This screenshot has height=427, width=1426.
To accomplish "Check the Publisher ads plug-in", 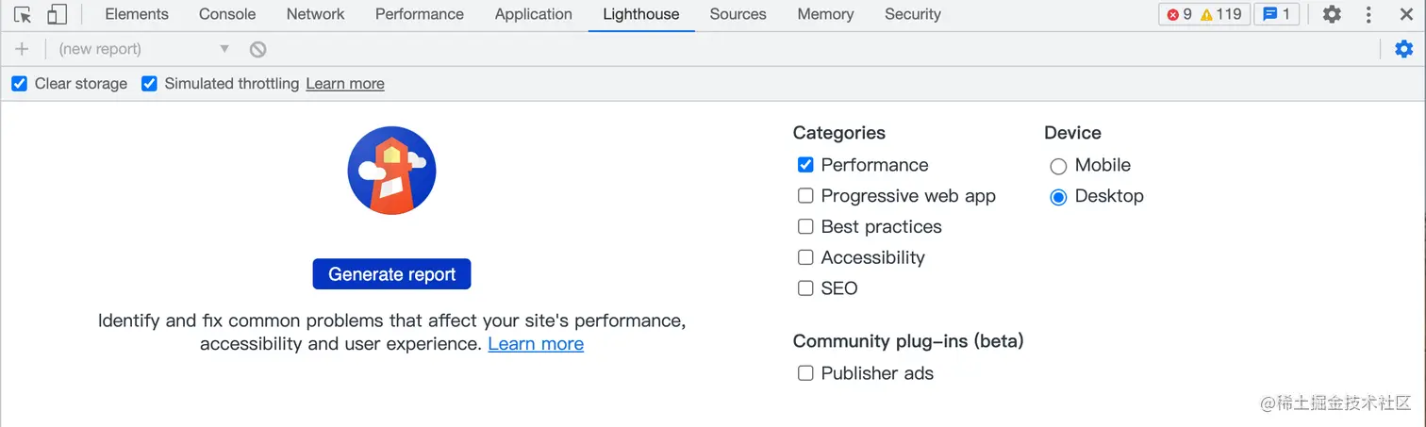I will [x=805, y=373].
